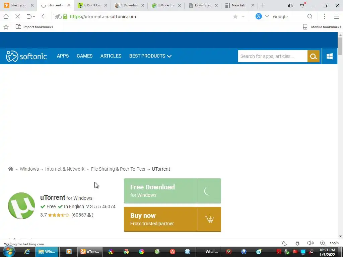The width and height of the screenshot is (343, 257).
Task: Open the APPS menu item
Action: tap(63, 56)
